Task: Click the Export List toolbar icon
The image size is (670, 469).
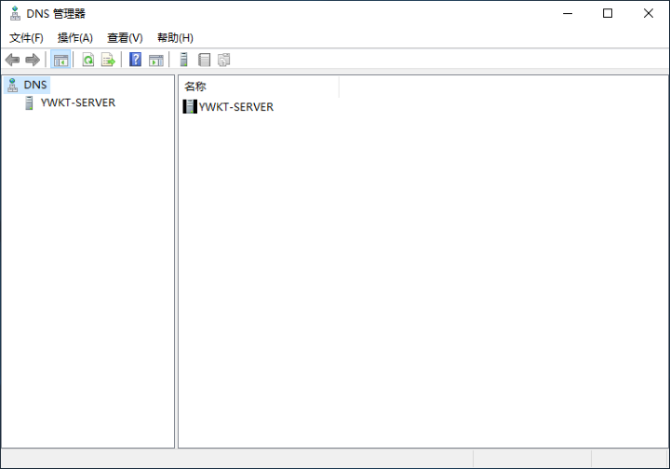Action: click(x=108, y=60)
